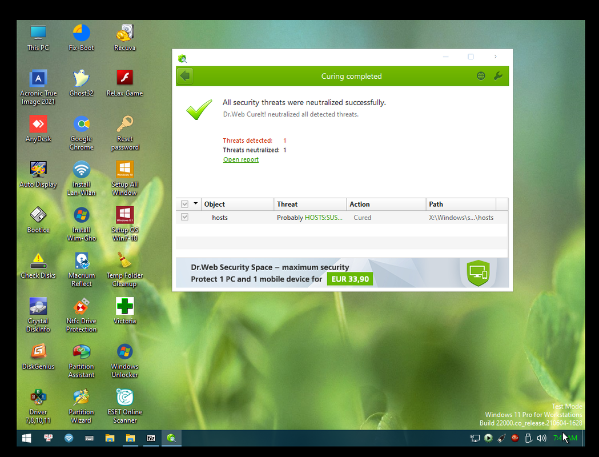Open DiskGenius desktop icon
This screenshot has height=457, width=599.
pyautogui.click(x=38, y=356)
